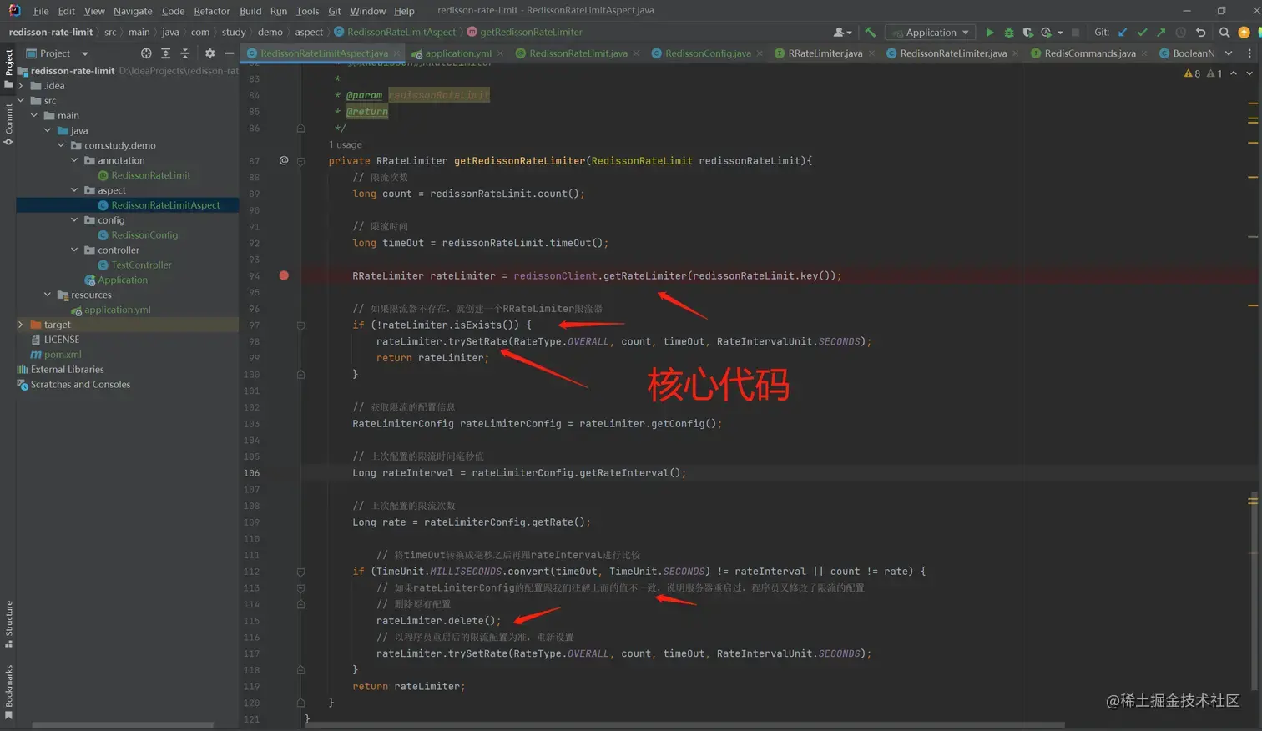Open Search Everywhere magnifier
Viewport: 1262px width, 731px height.
point(1224,33)
